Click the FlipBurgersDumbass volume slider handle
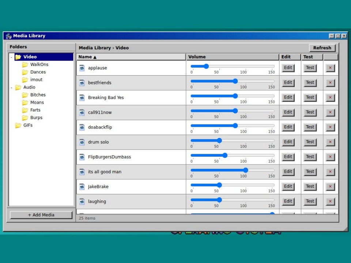Viewport: 351px width, 263px height. click(225, 155)
